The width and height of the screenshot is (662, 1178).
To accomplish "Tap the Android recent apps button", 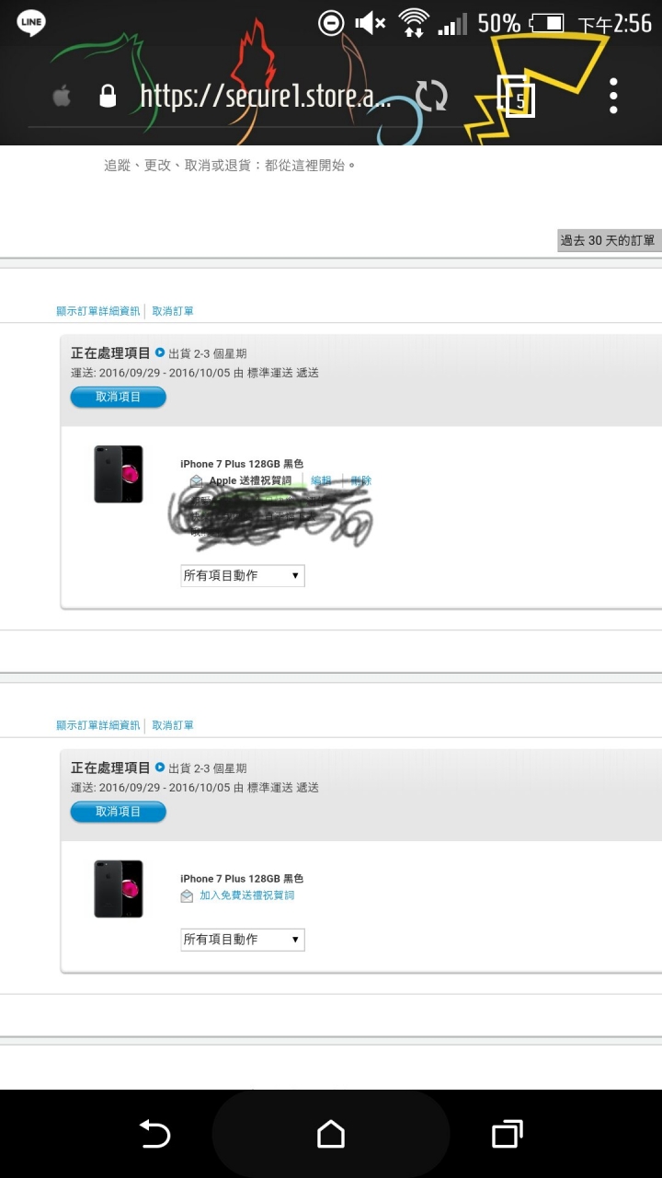I will click(x=508, y=1134).
